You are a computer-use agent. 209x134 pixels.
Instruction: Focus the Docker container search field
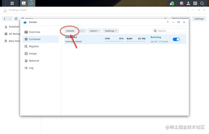click(169, 31)
